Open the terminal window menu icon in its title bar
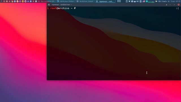181x102 pixels. pos(49,5)
